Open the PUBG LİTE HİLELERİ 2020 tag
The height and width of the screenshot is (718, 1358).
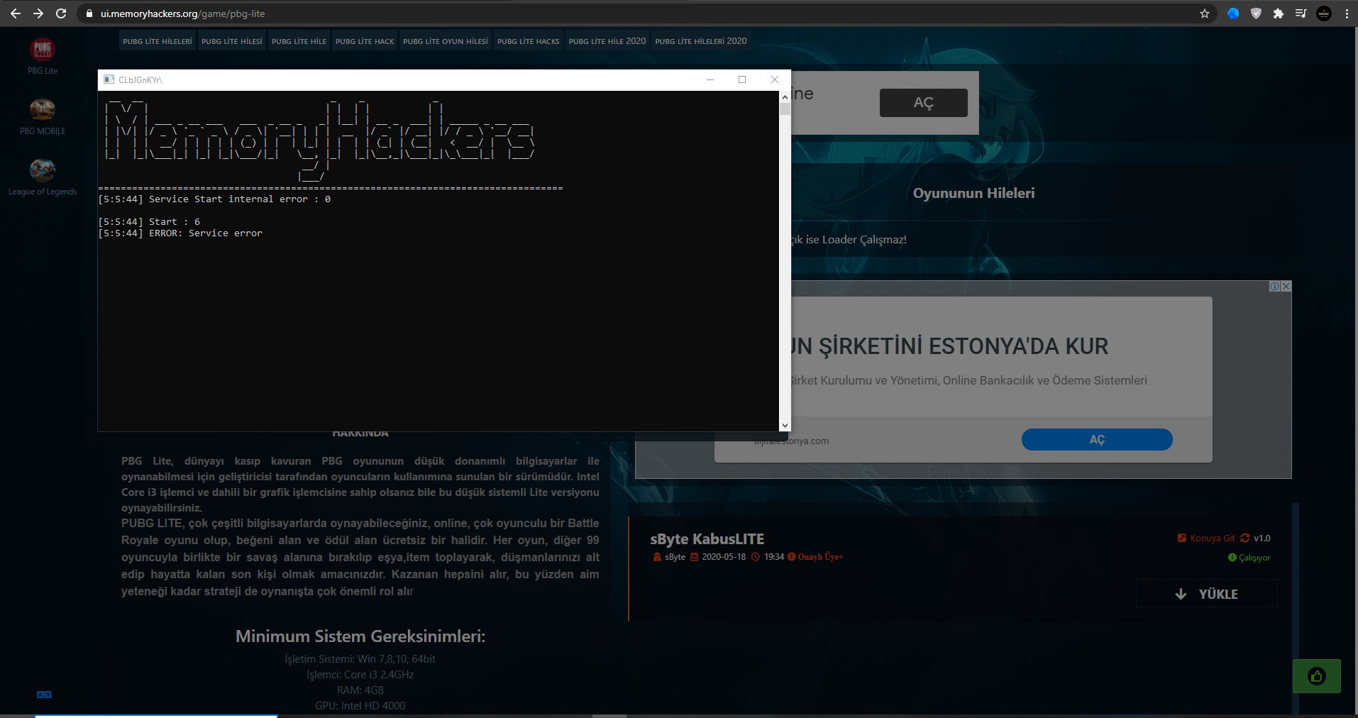[701, 41]
